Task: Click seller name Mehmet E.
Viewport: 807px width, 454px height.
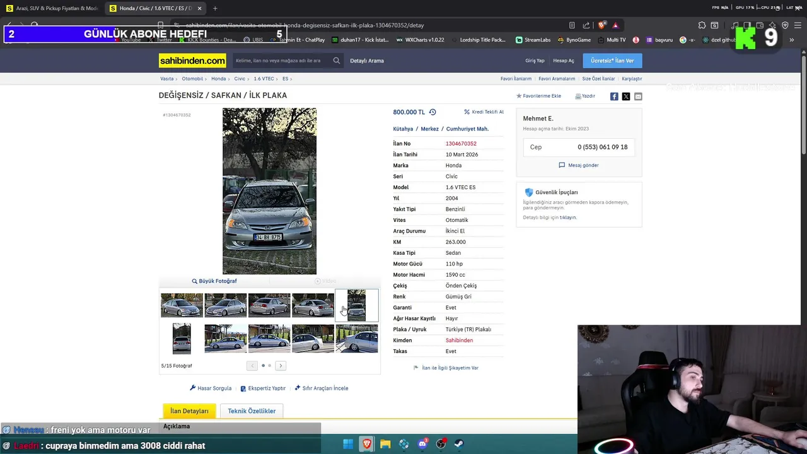Action: [x=538, y=119]
